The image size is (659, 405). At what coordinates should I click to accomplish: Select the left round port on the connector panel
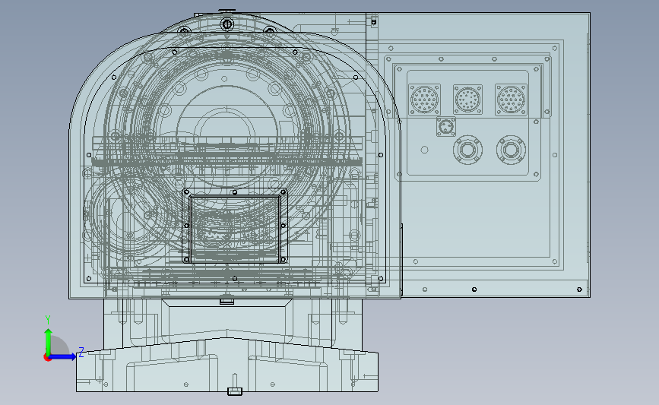(x=467, y=150)
